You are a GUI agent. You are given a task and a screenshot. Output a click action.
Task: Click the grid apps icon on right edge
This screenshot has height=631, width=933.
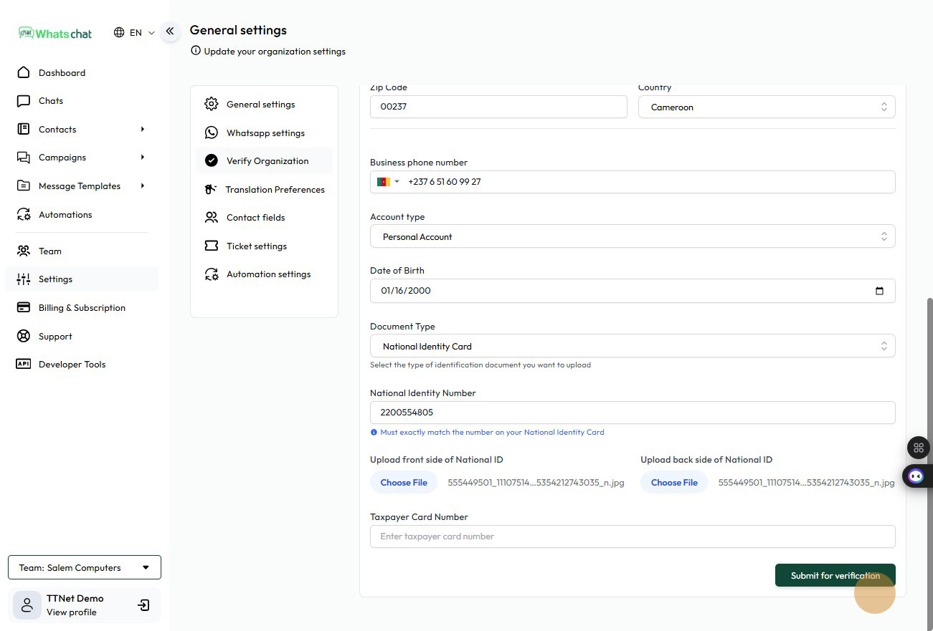(x=918, y=448)
